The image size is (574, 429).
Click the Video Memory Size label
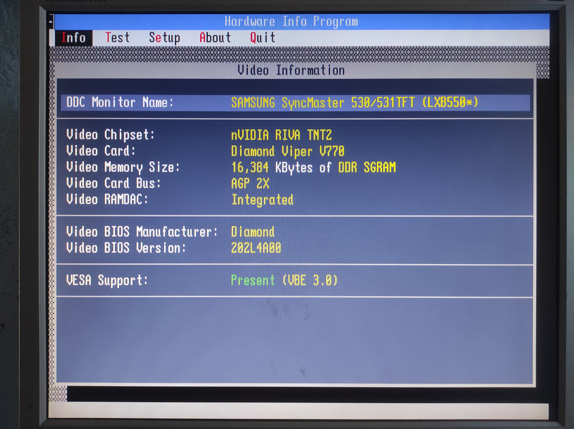click(123, 167)
